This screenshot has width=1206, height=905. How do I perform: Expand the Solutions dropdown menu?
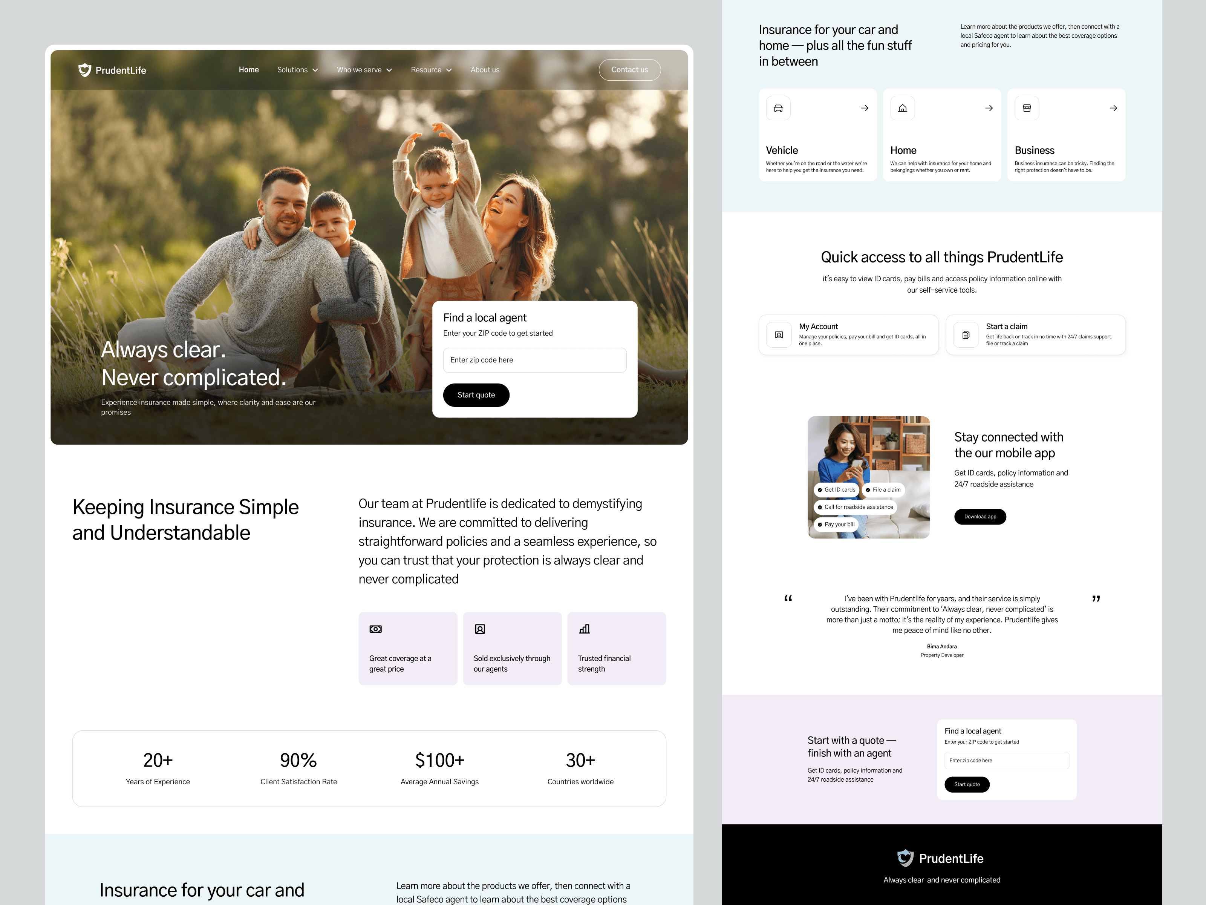(297, 70)
